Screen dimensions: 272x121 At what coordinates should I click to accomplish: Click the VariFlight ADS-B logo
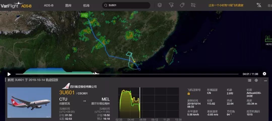point(16,5)
